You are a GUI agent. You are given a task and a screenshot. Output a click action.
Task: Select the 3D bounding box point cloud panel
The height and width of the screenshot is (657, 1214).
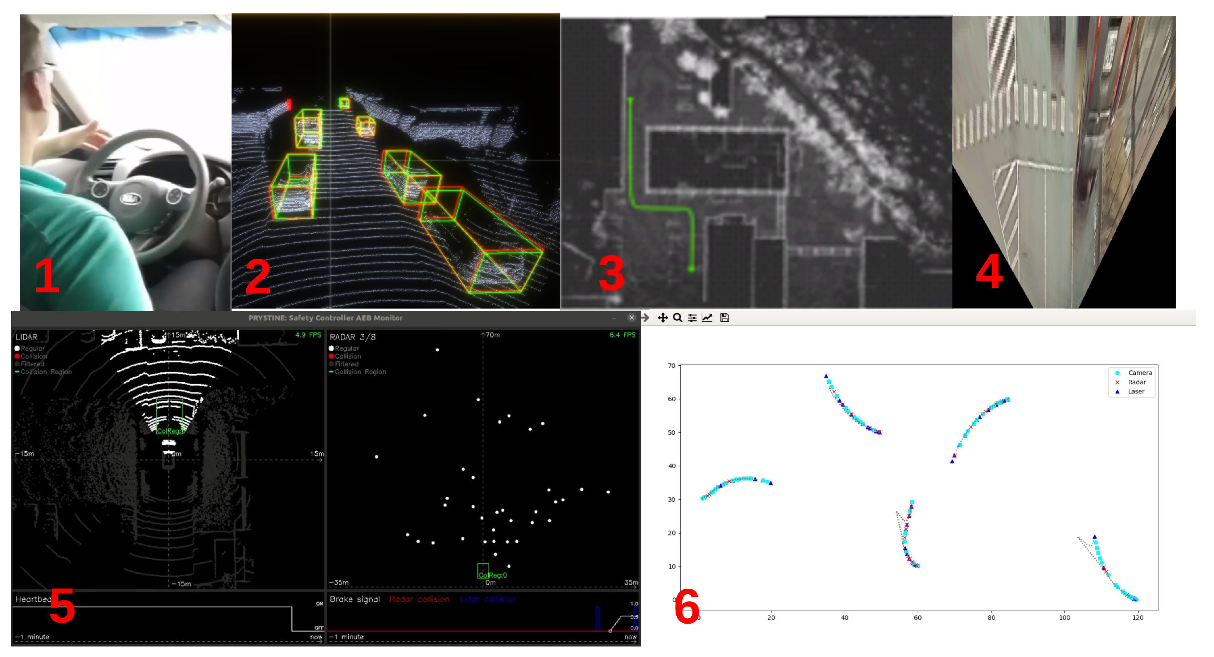(396, 161)
